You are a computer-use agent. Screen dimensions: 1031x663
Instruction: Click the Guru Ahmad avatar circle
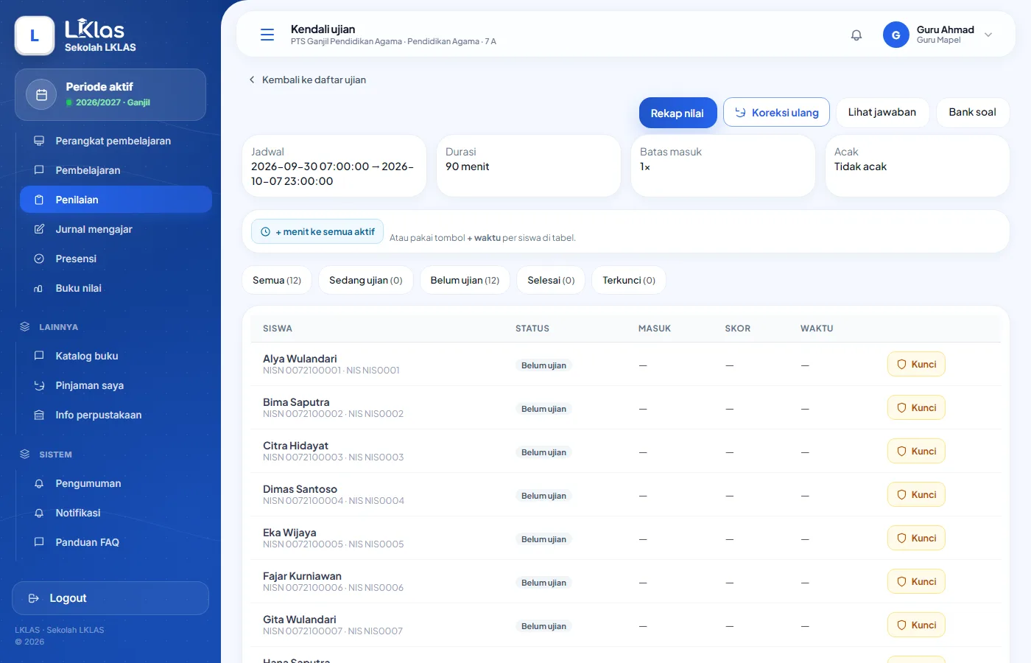click(x=895, y=35)
